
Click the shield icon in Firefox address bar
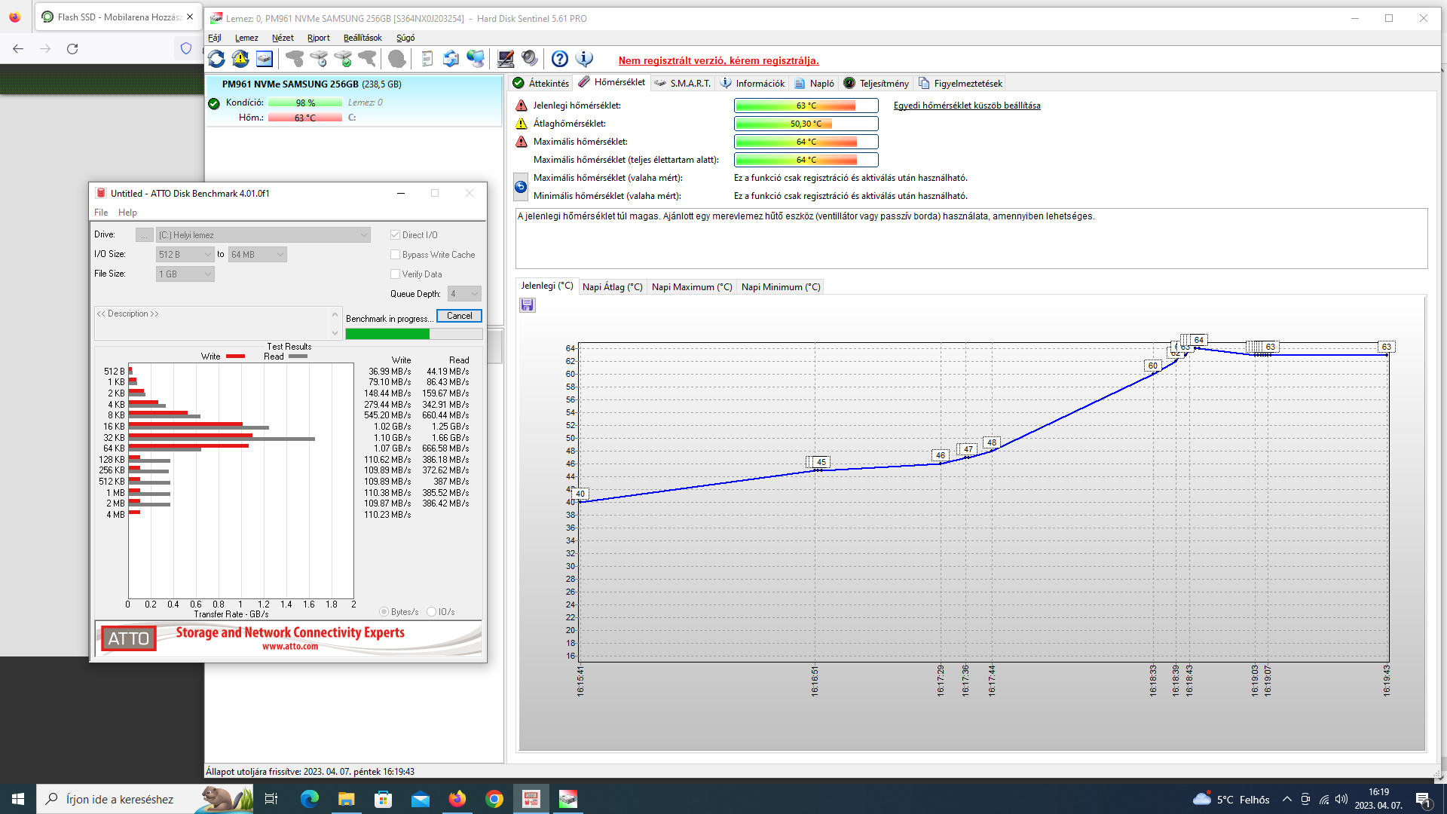[186, 49]
